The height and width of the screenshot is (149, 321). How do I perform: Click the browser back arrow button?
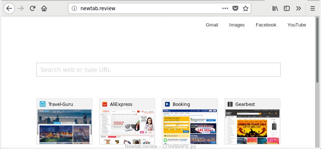9,8
